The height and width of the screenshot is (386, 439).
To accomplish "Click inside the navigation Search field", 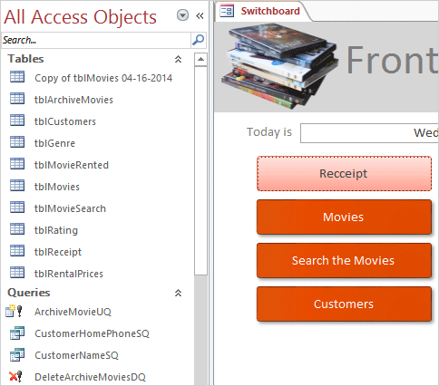I will 96,40.
